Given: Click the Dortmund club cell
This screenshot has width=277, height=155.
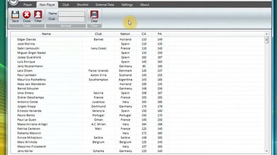Looking at the screenshot, I should pyautogui.click(x=98, y=106).
